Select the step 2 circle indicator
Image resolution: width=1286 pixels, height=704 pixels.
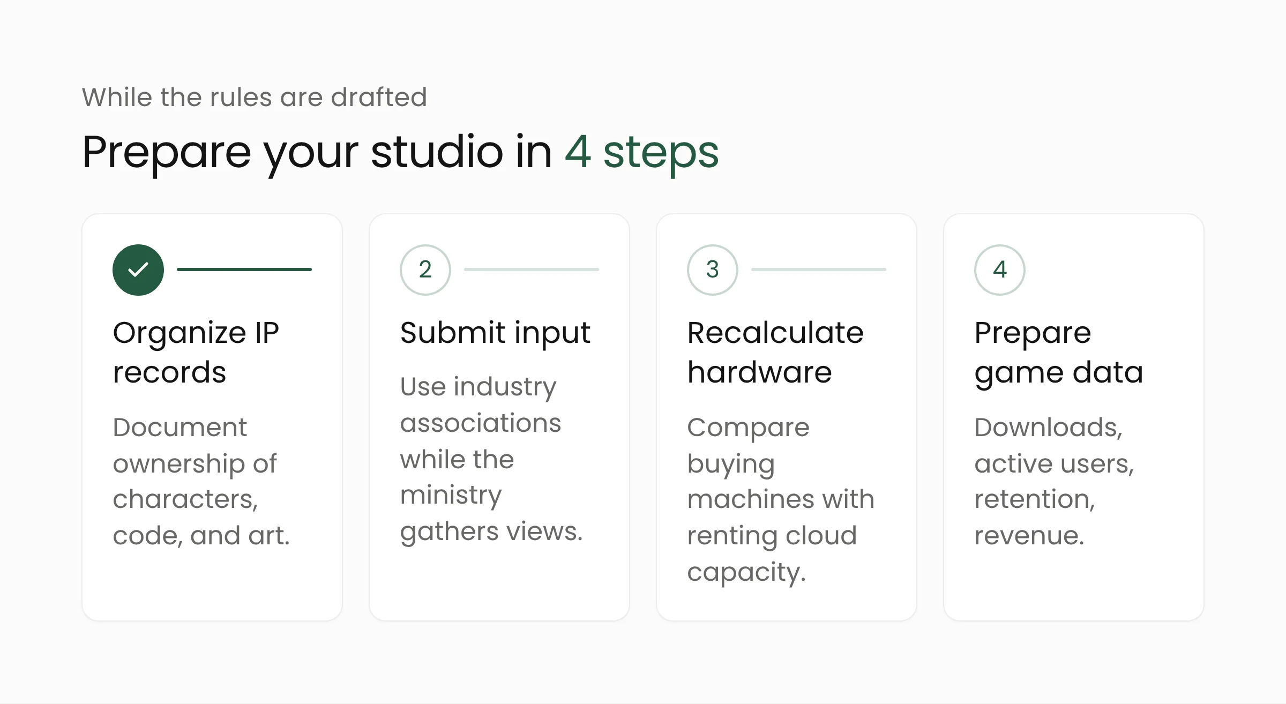tap(425, 269)
